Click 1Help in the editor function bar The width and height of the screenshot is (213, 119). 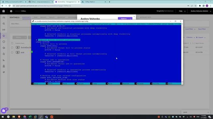(39, 84)
